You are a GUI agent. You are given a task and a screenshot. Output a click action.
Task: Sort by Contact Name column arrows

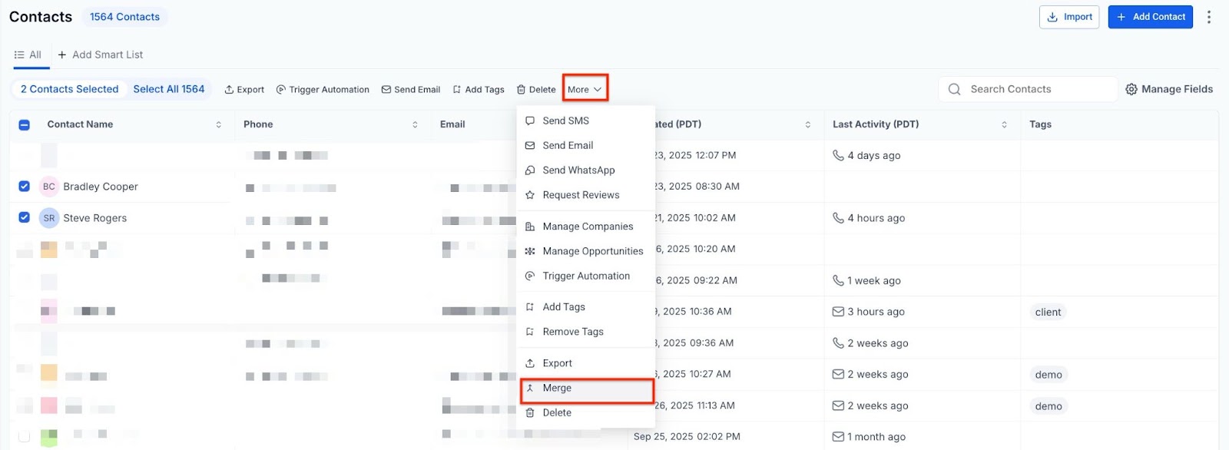tap(219, 124)
